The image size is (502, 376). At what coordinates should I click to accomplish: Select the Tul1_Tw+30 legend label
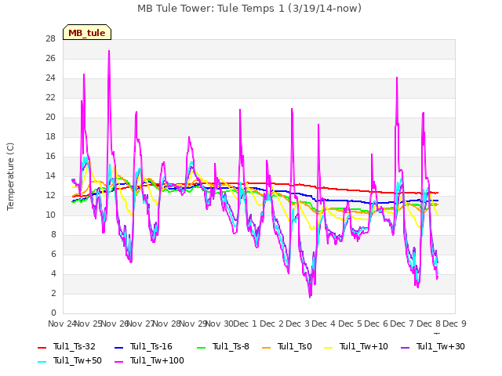tap(441, 346)
